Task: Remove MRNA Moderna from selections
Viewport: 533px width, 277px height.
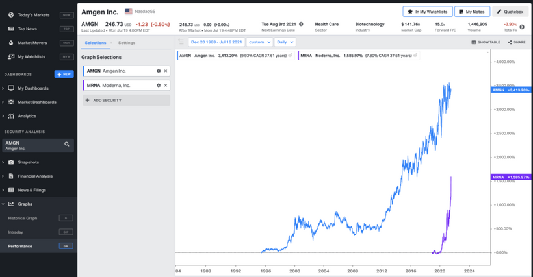Action: point(166,86)
